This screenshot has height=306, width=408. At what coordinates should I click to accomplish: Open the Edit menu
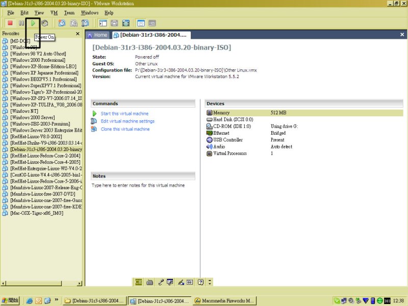click(x=24, y=13)
